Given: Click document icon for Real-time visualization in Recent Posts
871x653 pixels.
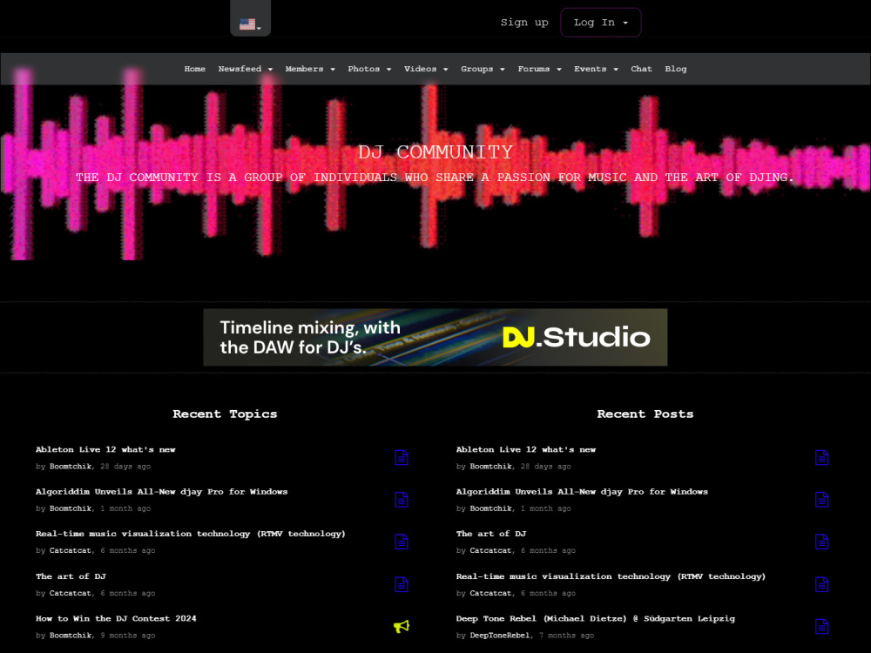Looking at the screenshot, I should 822,585.
